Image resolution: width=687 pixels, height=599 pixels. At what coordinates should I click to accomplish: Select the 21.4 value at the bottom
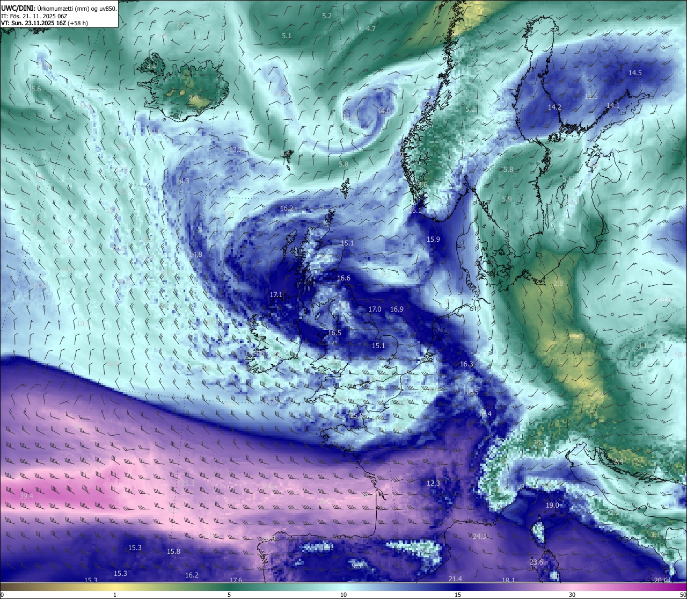(455, 579)
